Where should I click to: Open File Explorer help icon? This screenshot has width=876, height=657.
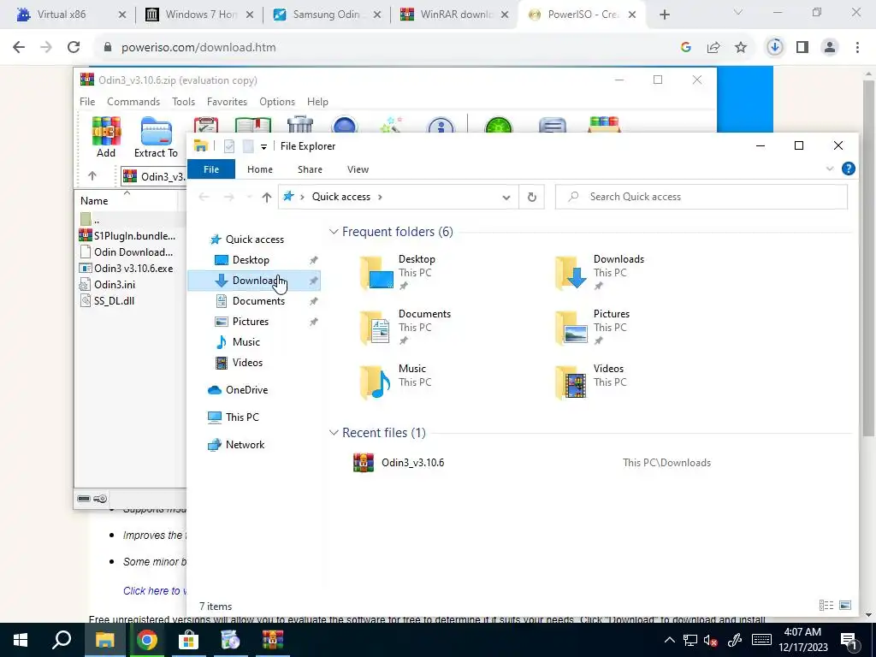tap(848, 169)
